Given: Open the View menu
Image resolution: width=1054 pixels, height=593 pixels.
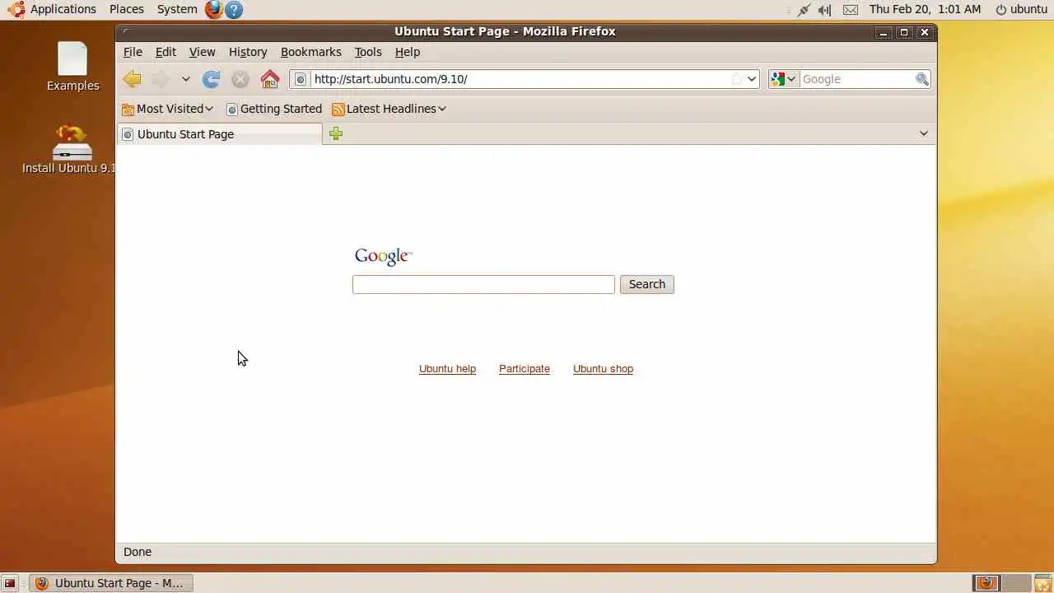Looking at the screenshot, I should [x=202, y=52].
